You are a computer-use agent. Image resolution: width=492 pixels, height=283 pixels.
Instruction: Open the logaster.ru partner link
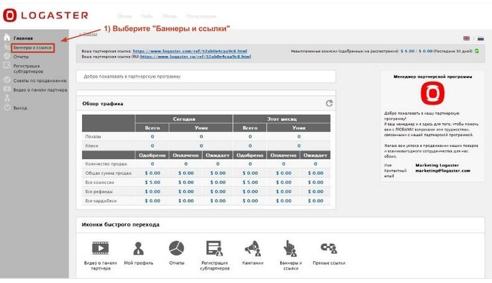[195, 57]
